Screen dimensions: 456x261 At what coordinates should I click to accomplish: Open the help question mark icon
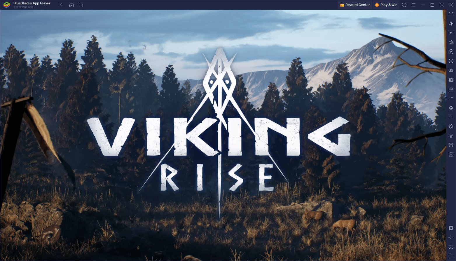[x=404, y=5]
